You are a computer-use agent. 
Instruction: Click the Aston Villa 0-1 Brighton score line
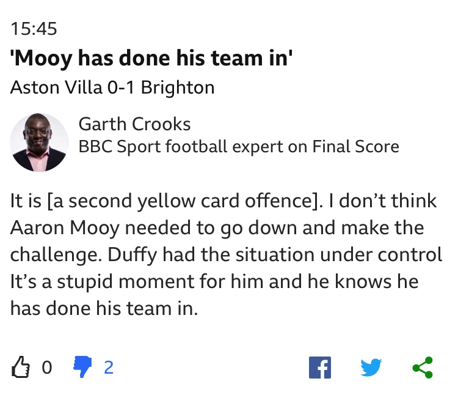click(112, 87)
